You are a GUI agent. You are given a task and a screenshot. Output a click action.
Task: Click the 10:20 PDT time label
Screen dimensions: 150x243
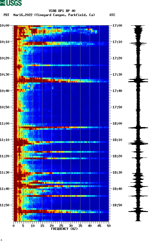point(5,58)
